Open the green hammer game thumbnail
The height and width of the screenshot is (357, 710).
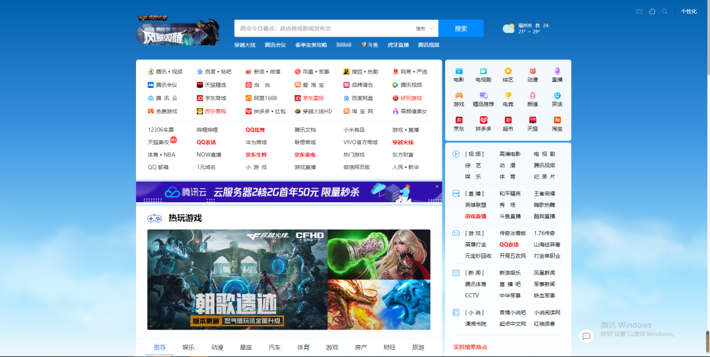[x=379, y=255]
